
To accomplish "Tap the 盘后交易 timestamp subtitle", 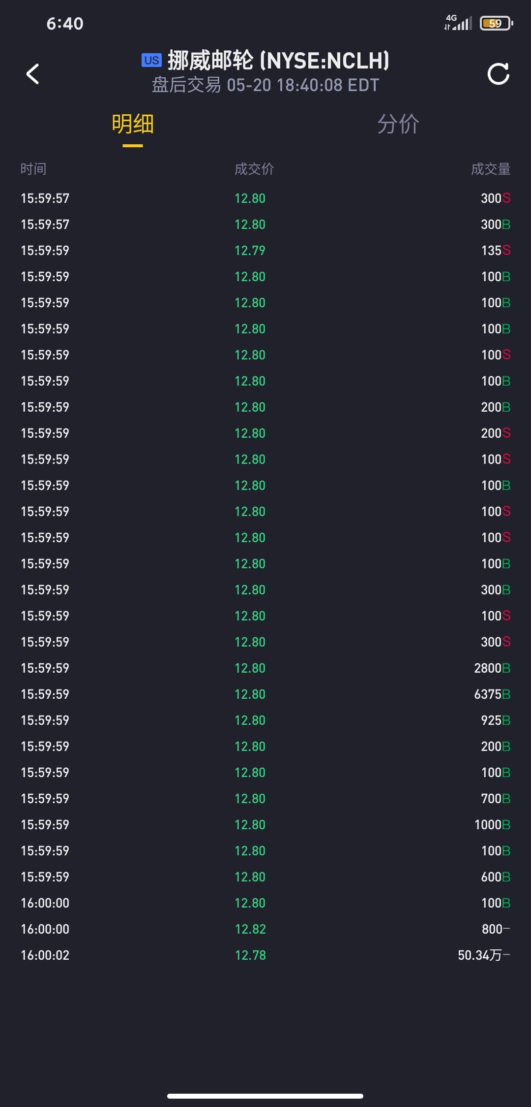I will 265,85.
